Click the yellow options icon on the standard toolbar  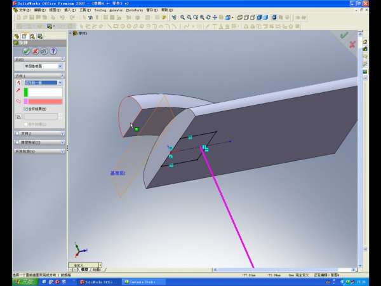pyautogui.click(x=164, y=18)
